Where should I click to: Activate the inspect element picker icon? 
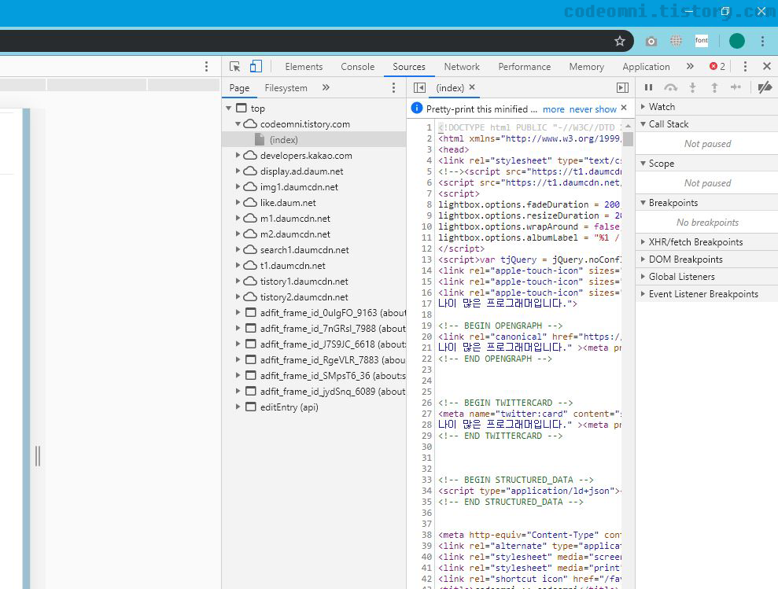pyautogui.click(x=234, y=67)
